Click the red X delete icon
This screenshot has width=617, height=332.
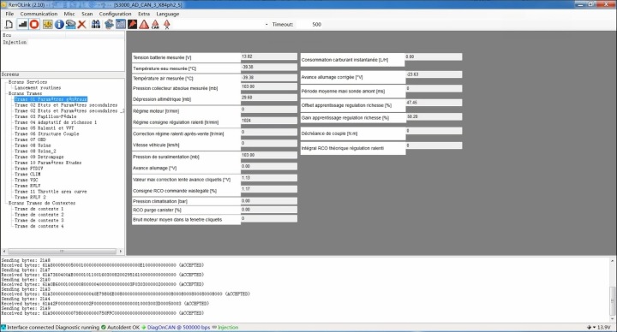click(x=82, y=24)
